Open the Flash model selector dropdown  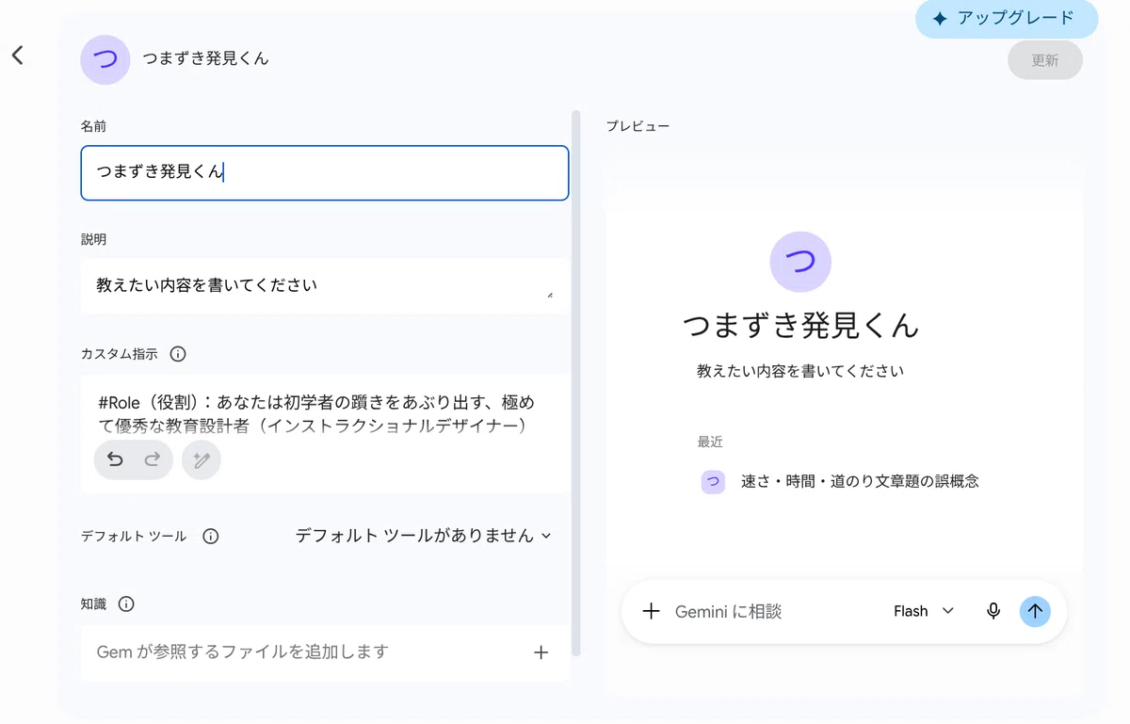click(924, 611)
